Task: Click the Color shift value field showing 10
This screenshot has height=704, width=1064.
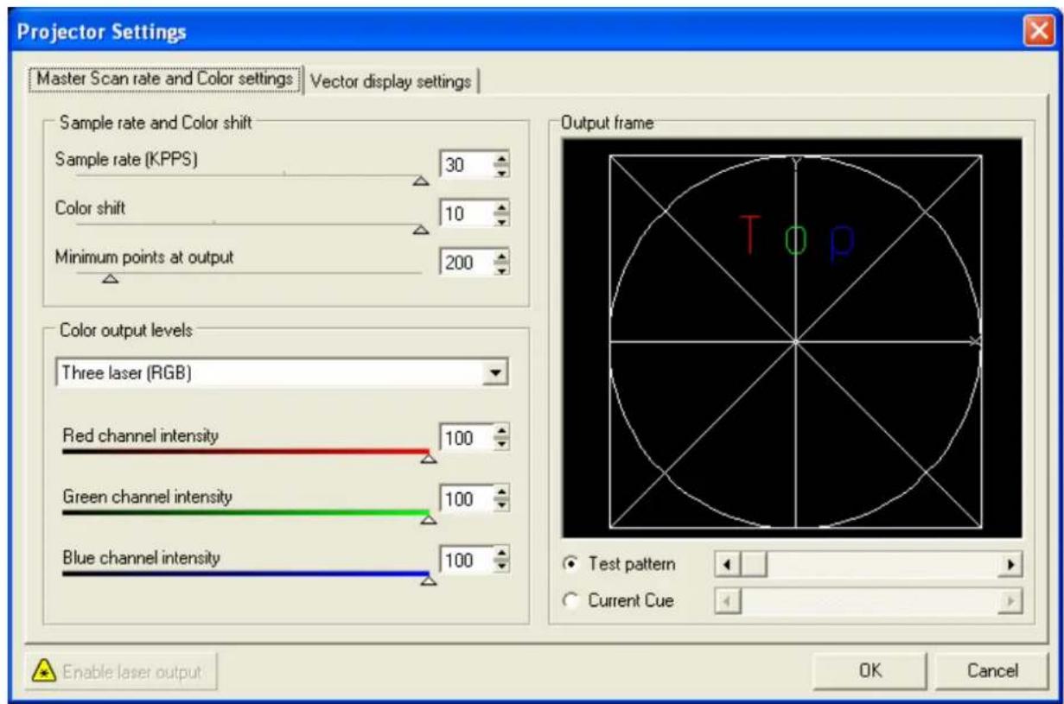Action: click(466, 213)
